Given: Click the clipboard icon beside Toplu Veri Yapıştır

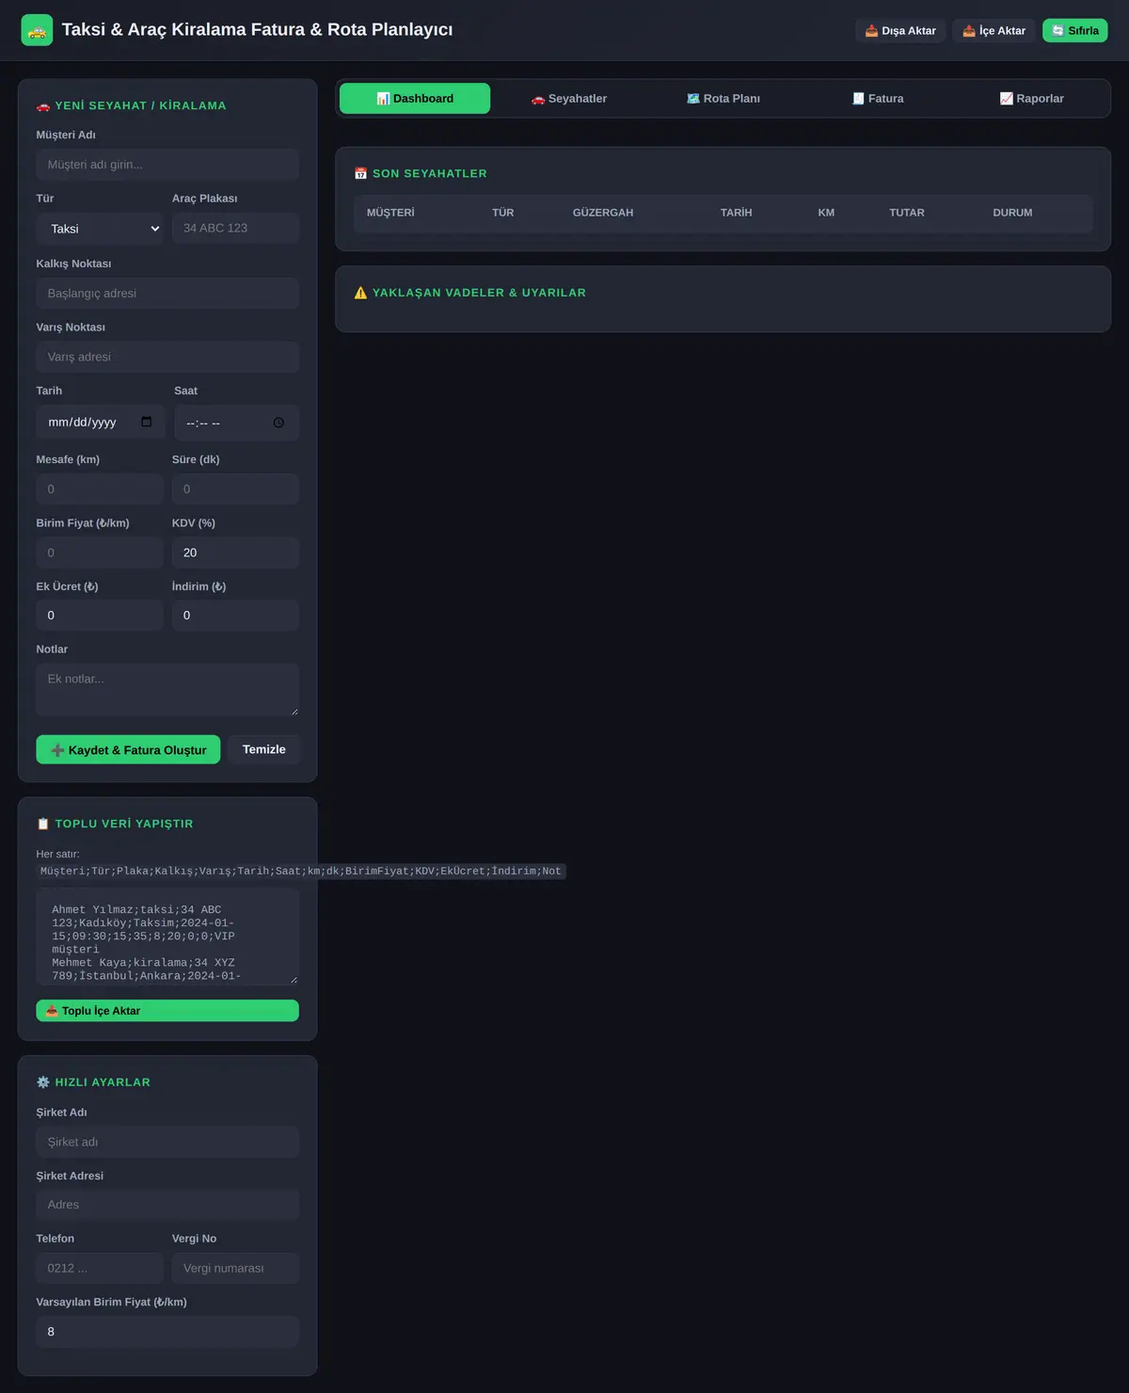Looking at the screenshot, I should point(42,824).
